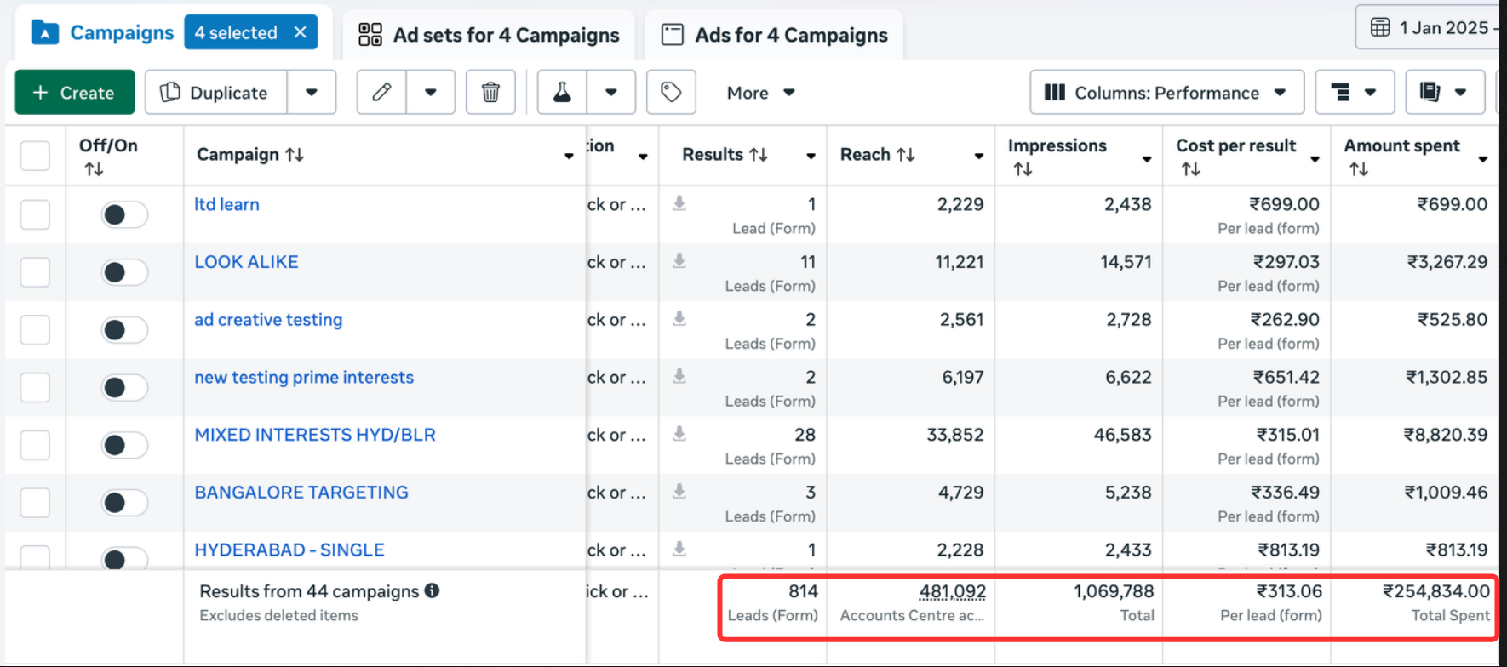The width and height of the screenshot is (1507, 667).
Task: Click download icon in ltd learn results
Action: [679, 203]
